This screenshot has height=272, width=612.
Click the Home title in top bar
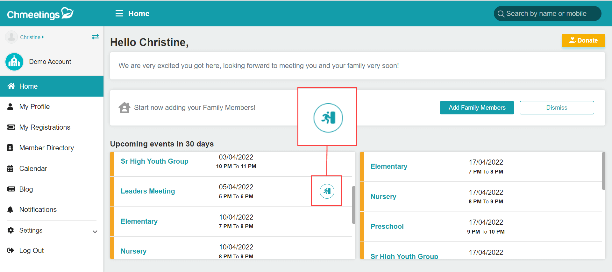click(x=139, y=14)
